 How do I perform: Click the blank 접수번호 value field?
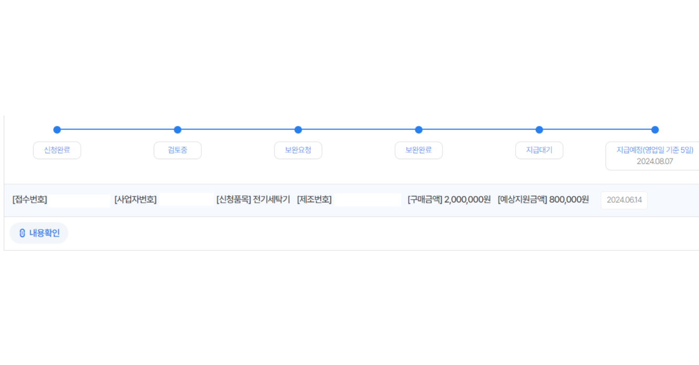coord(79,200)
